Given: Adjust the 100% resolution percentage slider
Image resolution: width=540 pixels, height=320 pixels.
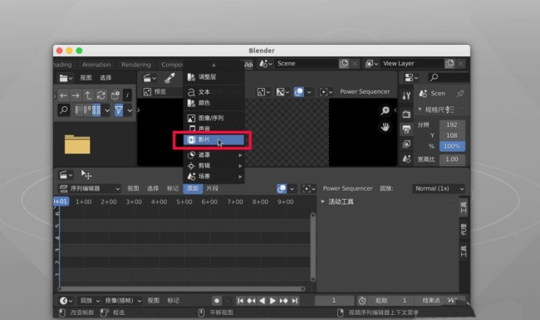Looking at the screenshot, I should click(452, 146).
